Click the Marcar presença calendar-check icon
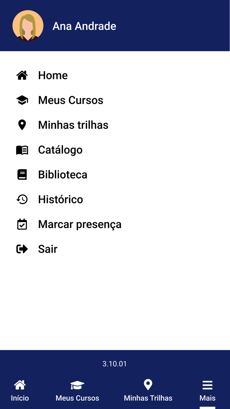This screenshot has width=230, height=409. tap(22, 224)
